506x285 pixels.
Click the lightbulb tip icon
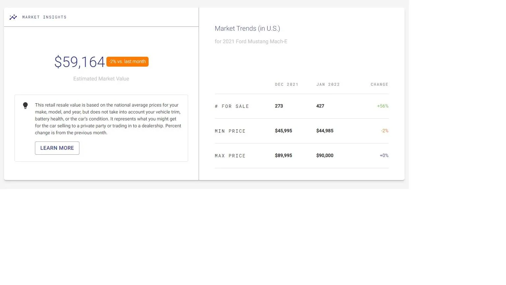pos(25,106)
